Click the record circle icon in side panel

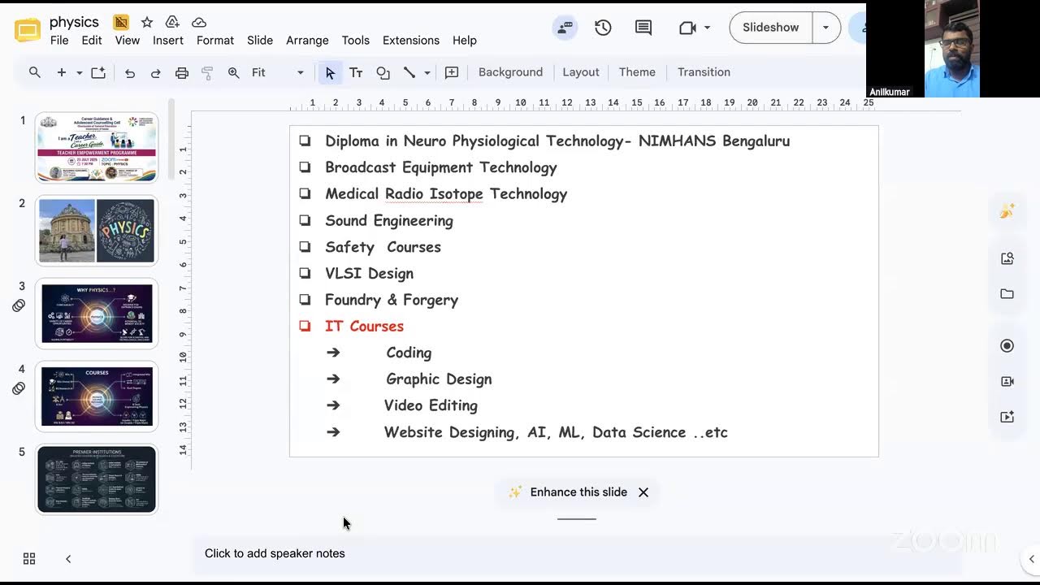1007,345
